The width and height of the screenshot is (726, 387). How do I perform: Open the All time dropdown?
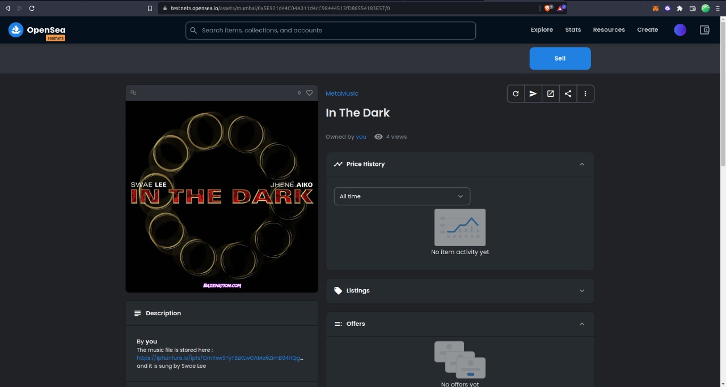tap(402, 196)
